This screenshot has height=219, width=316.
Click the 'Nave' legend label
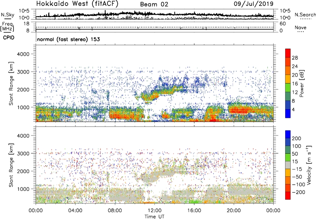pos(301,27)
